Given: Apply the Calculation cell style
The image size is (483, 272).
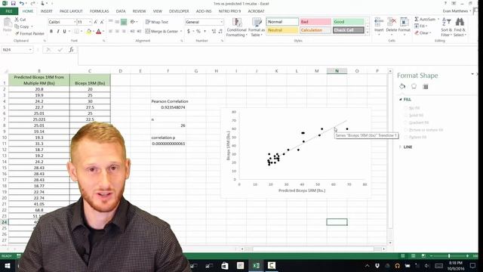Looking at the screenshot, I should coord(315,30).
